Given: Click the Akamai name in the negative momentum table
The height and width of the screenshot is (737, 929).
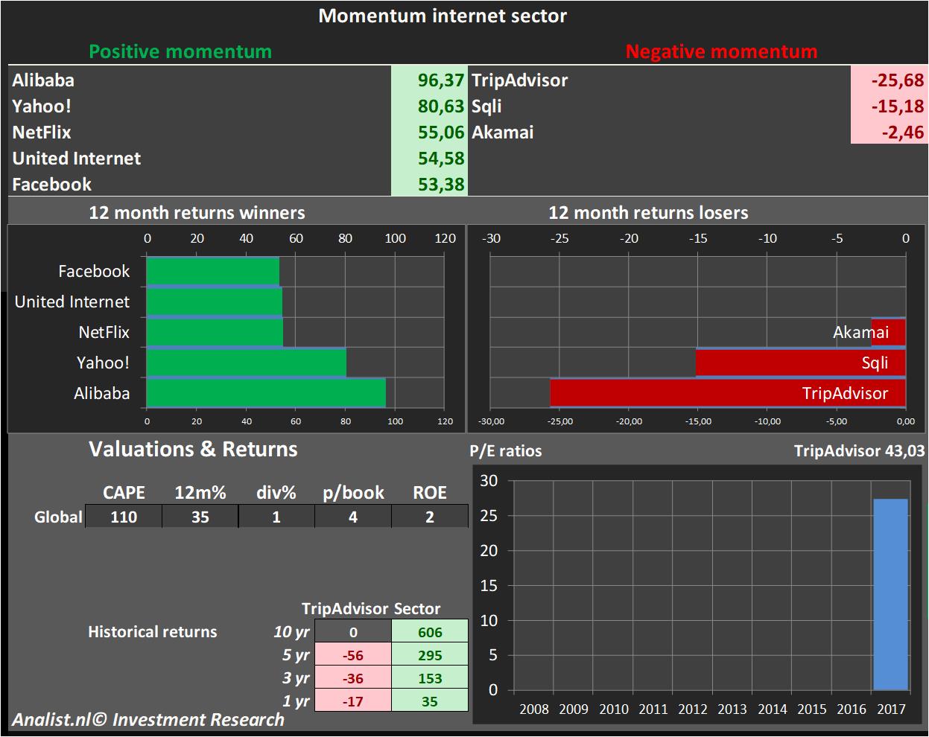Looking at the screenshot, I should tap(503, 133).
